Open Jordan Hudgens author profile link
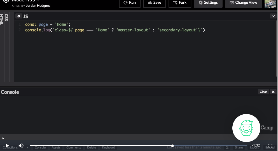The image size is (278, 151). pos(38,5)
